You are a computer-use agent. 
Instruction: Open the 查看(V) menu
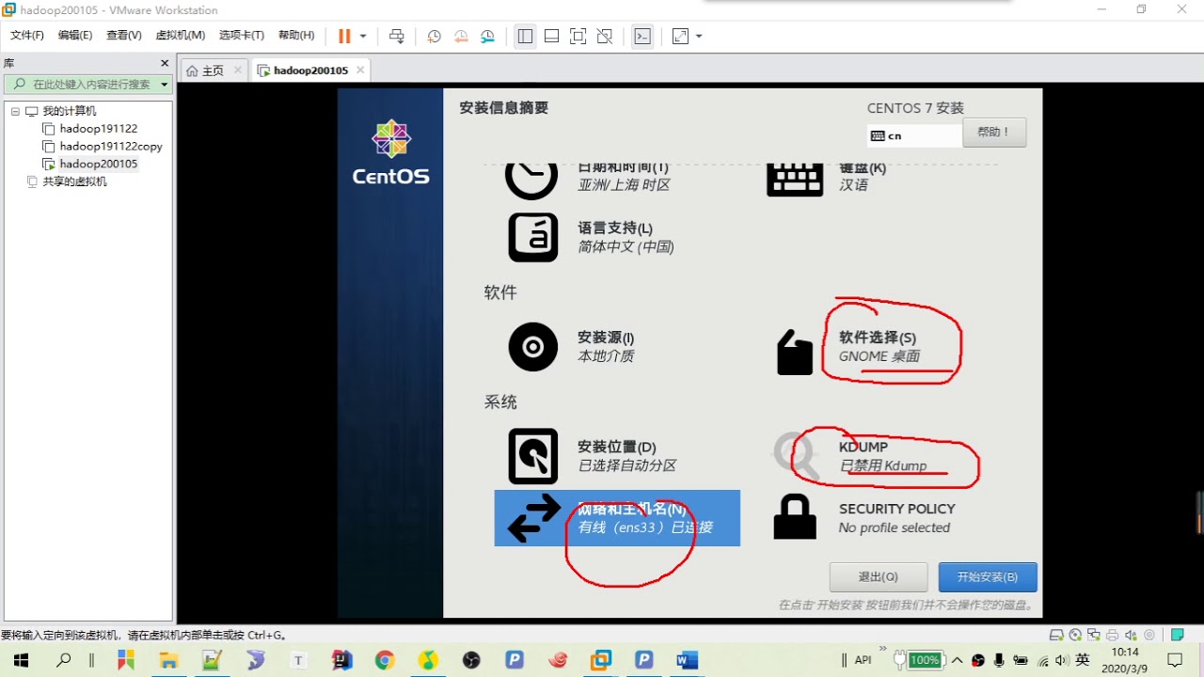coord(124,35)
